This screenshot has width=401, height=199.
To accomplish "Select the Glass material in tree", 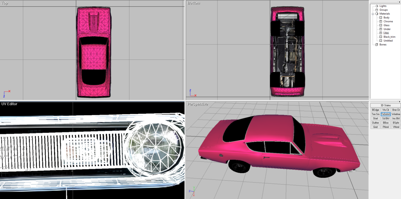I will point(387,25).
